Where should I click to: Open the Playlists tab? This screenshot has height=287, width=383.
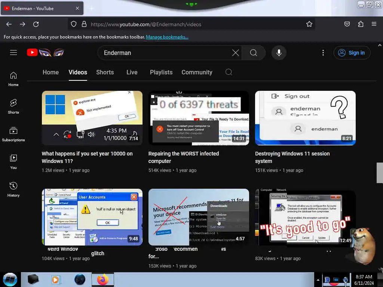[161, 72]
